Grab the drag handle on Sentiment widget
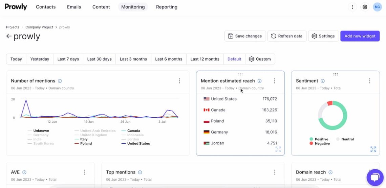Viewport: 386px width, 188px height. pyautogui.click(x=335, y=74)
